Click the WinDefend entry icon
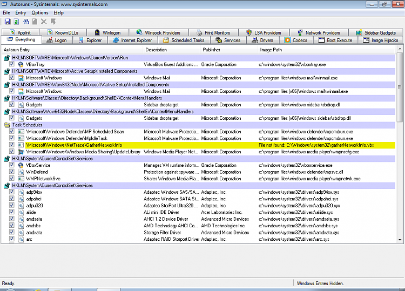This screenshot has width=405, height=291. (x=21, y=172)
